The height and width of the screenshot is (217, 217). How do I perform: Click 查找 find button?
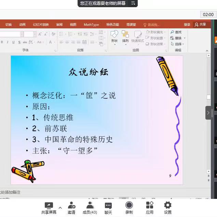[176, 32]
